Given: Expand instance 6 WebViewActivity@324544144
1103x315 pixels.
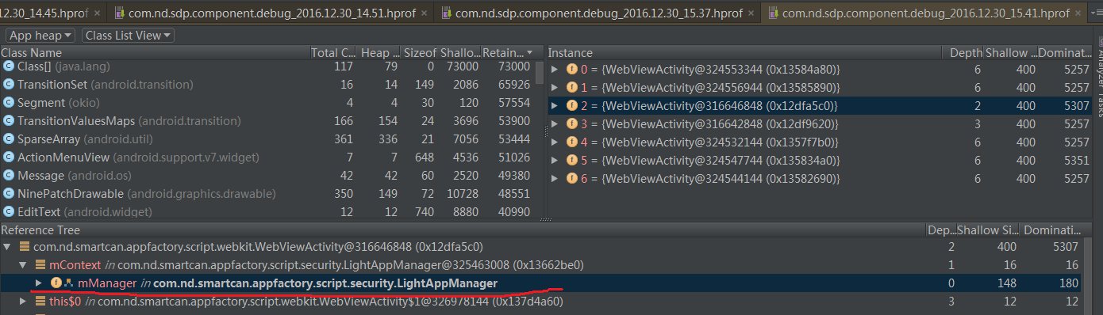Looking at the screenshot, I should point(555,179).
